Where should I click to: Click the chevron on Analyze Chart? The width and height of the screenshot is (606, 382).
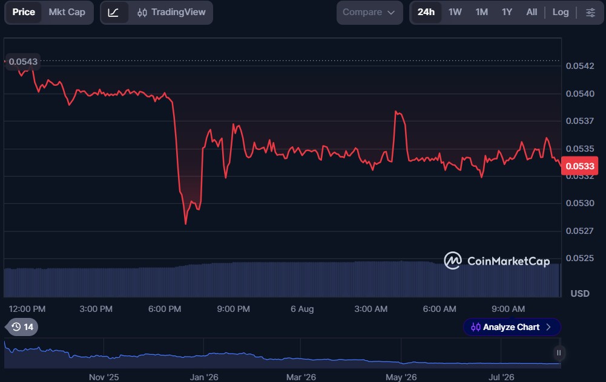548,327
